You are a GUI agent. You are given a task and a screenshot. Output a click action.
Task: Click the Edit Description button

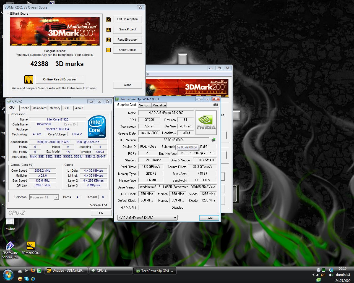pyautogui.click(x=127, y=19)
